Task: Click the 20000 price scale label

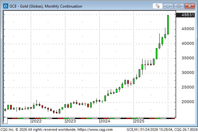Action: click(x=186, y=102)
